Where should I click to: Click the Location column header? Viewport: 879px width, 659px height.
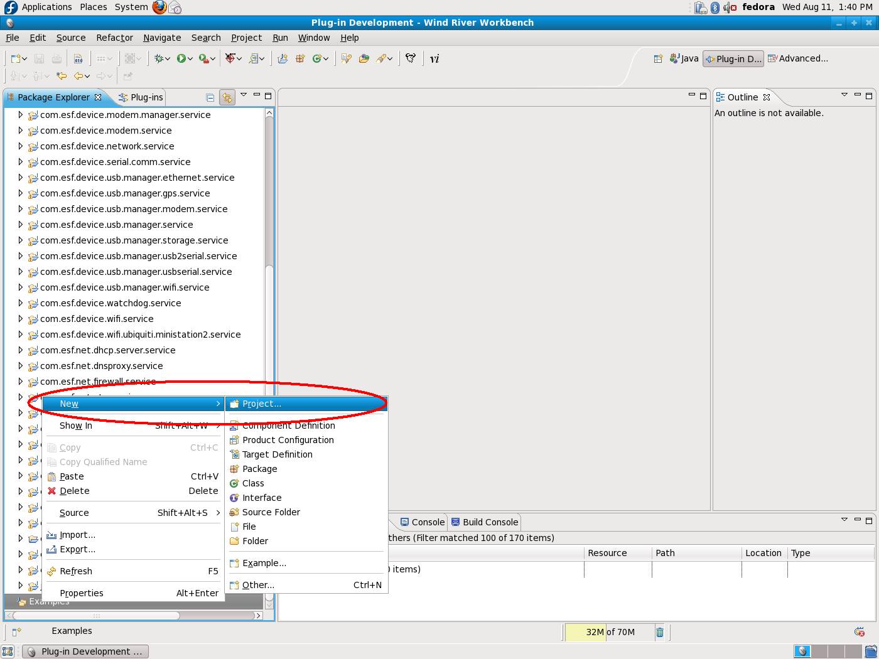[763, 553]
